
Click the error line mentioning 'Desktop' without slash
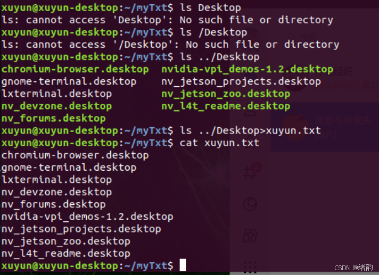tap(167, 20)
